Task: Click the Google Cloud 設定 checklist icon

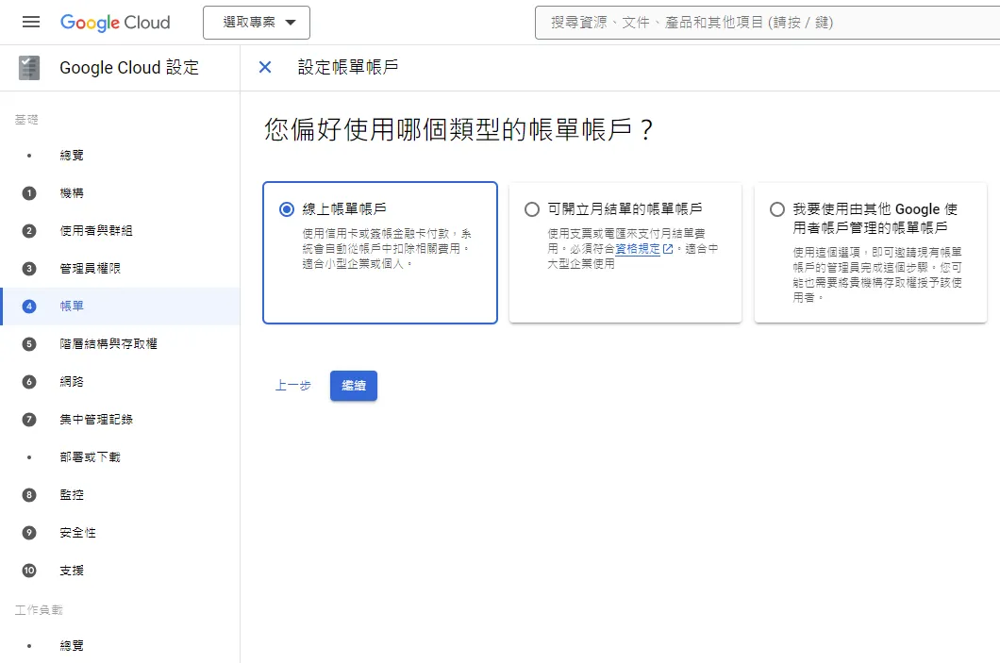Action: [x=29, y=68]
